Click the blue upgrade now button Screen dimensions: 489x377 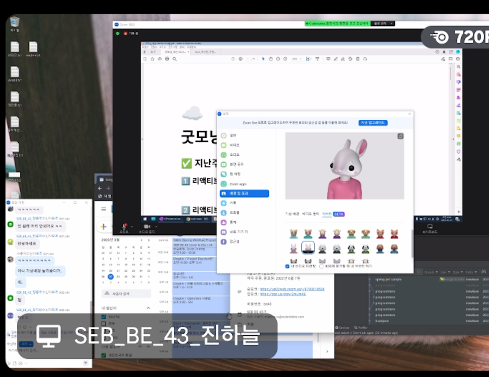[373, 123]
